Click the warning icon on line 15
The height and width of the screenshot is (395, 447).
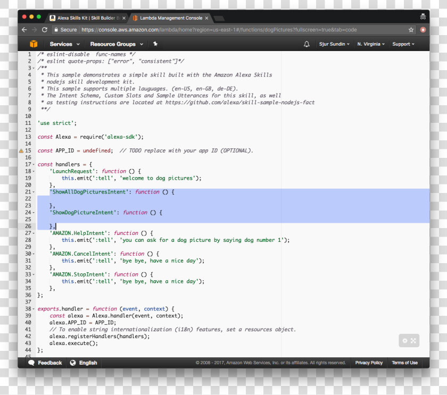[21, 150]
